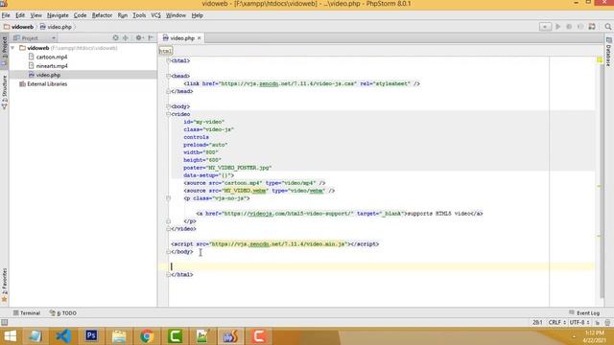Open the Refactor menu

pos(102,15)
